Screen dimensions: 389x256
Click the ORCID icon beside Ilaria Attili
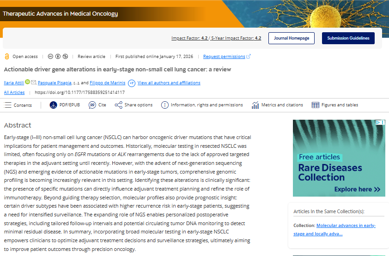click(x=27, y=82)
